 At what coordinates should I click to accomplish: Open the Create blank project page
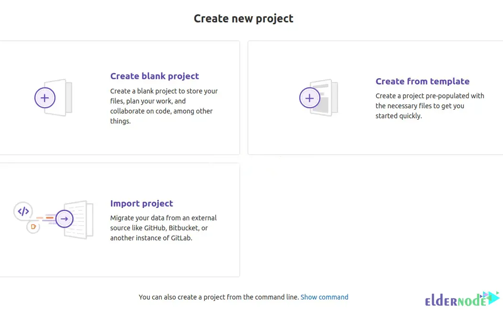coord(154,76)
